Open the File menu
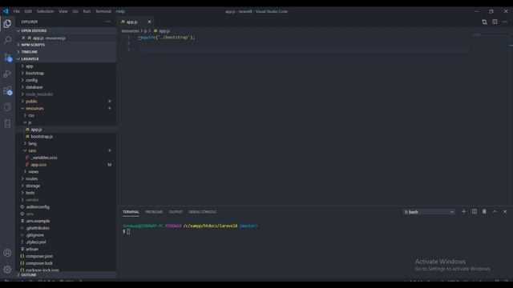This screenshot has height=288, width=513. [16, 11]
